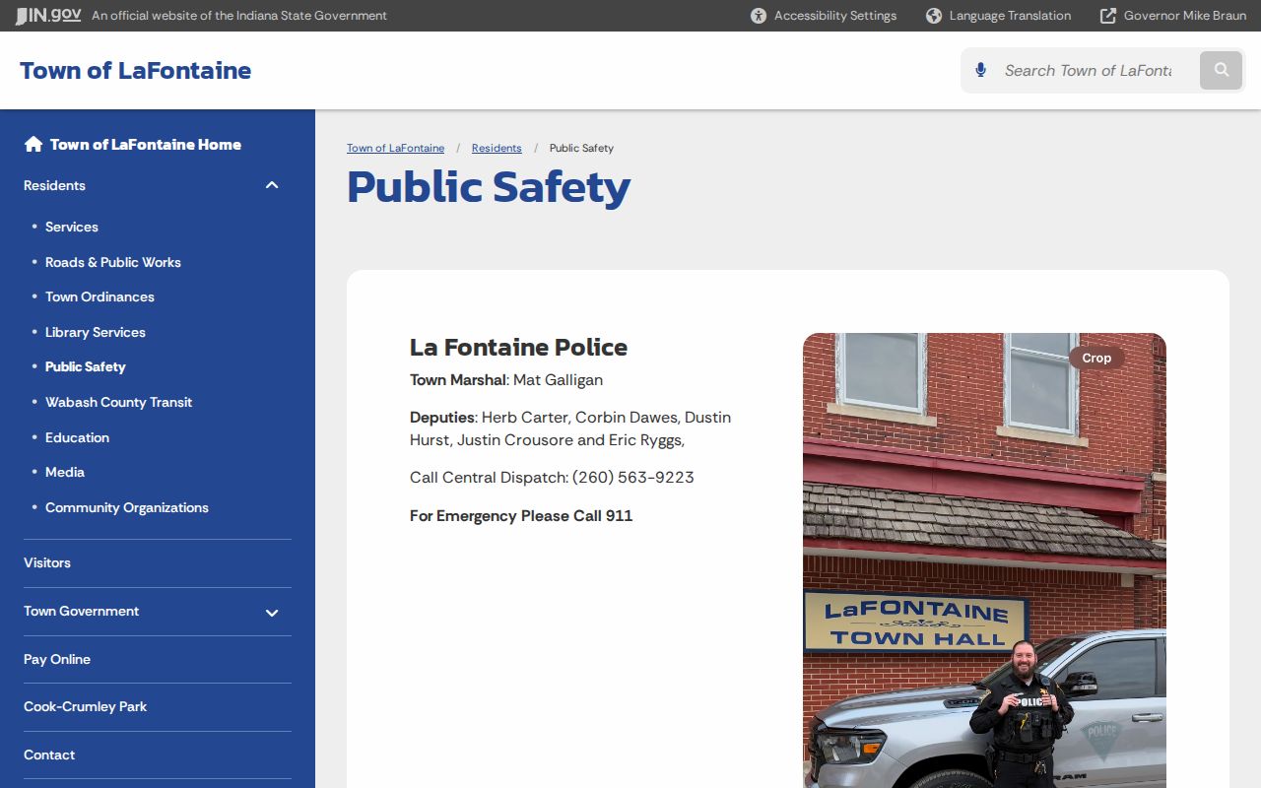Open Library Services page
Screen dimensions: 1261x788
[96, 332]
